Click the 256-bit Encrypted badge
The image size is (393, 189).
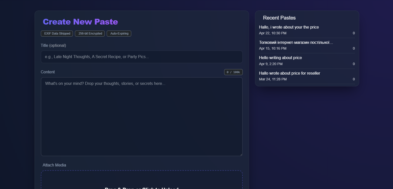[90, 34]
